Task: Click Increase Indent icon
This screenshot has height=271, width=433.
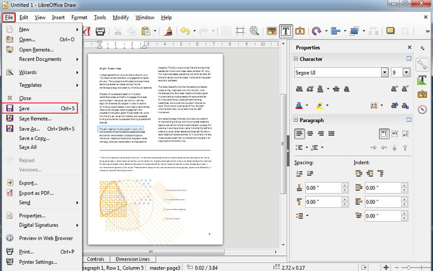Action: (359, 173)
